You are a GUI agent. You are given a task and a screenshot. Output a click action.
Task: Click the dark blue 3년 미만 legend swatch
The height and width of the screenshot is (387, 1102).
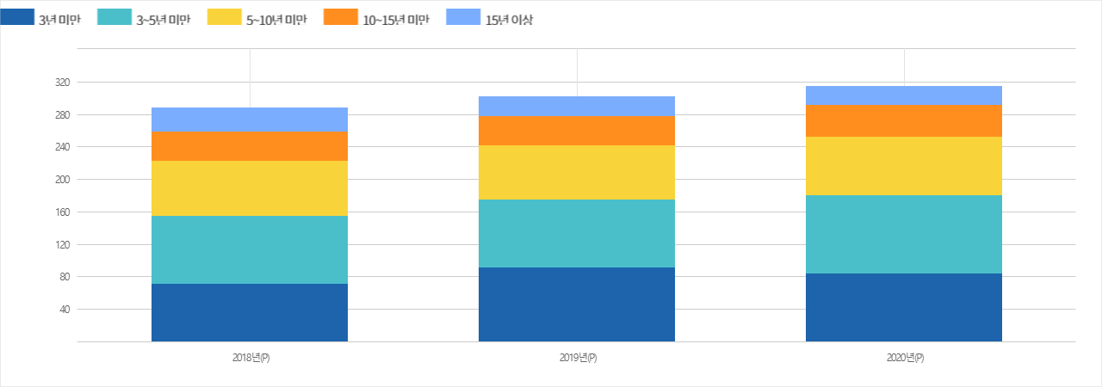(17, 17)
